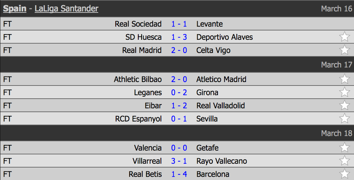Mark Eibar vs Real Valladolid as favorite

[344, 106]
